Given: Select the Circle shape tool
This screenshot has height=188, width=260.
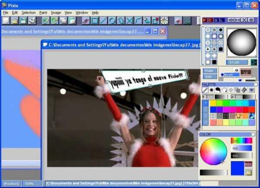Looking at the screenshot, I should point(112,21).
